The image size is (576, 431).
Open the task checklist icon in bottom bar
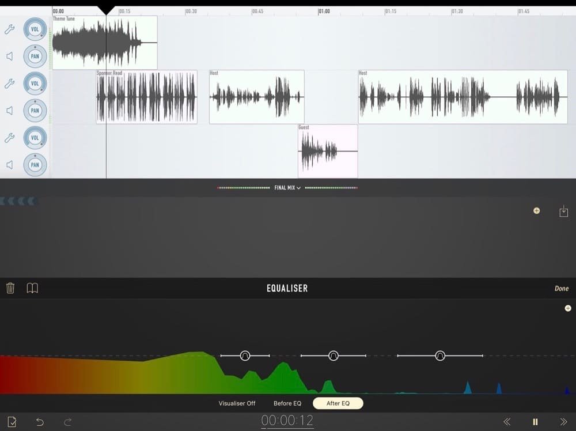12,422
